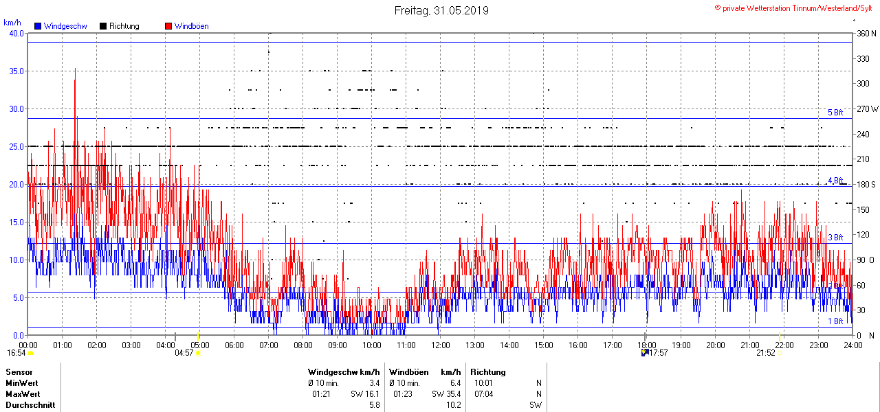
Task: Click the Durchschnitt row label
Action: [x=30, y=405]
